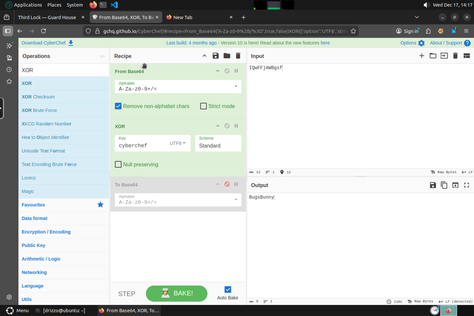Toggle the Firefox sidebar
The width and height of the screenshot is (474, 316).
pos(8,31)
